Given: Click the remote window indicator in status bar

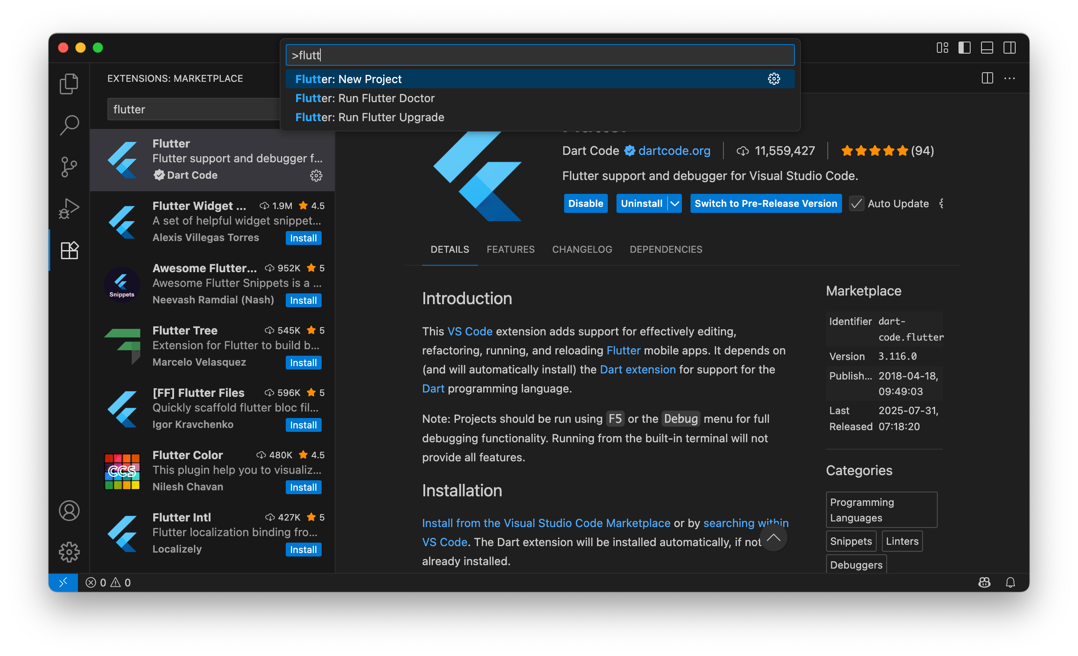Looking at the screenshot, I should click(63, 582).
